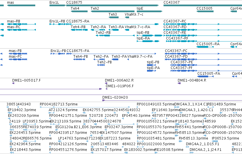Click the tipE-RB transcript label
The height and width of the screenshot is (154, 242).
pos(143,33)
